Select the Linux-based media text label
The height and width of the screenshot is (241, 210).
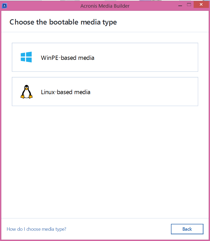(66, 92)
